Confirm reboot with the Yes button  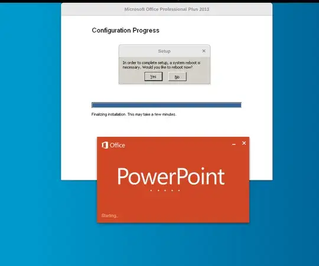154,77
